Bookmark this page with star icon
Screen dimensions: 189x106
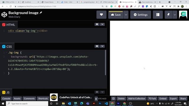coord(107,6)
